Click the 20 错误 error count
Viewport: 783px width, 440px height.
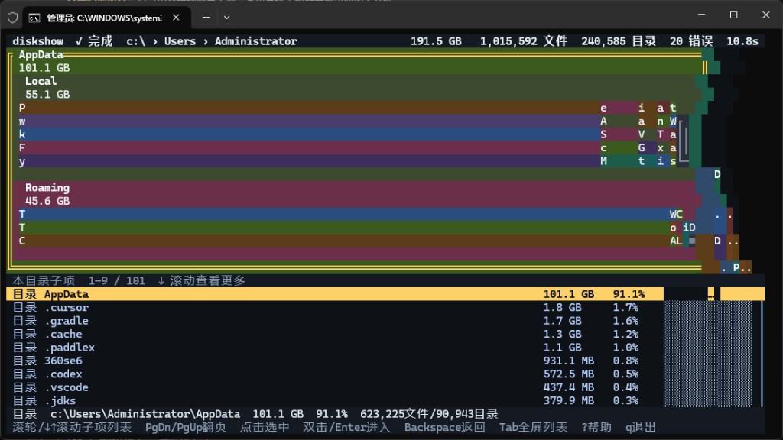click(x=691, y=41)
